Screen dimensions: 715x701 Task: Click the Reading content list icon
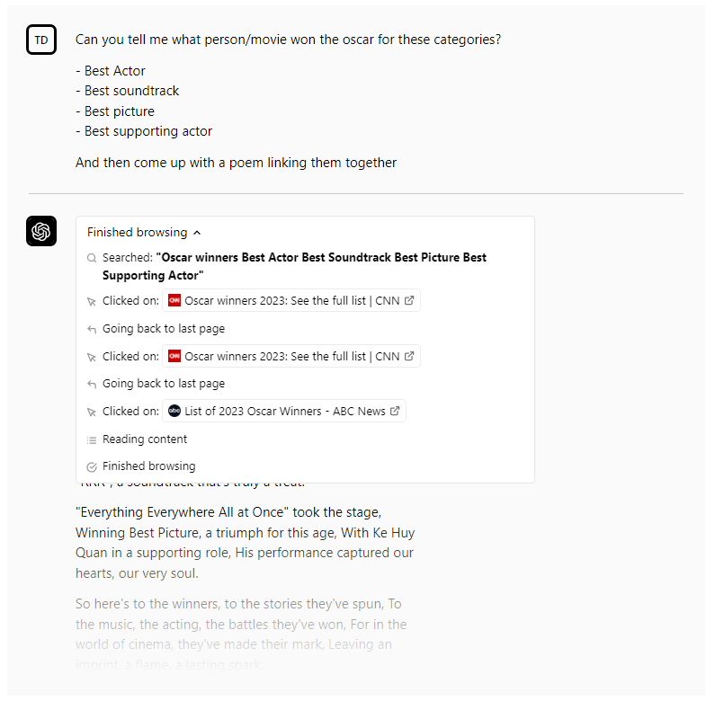pos(92,439)
